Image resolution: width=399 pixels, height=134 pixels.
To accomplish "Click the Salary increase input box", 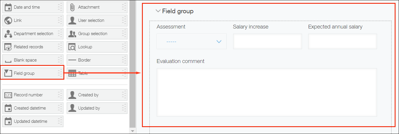I will click(267, 41).
